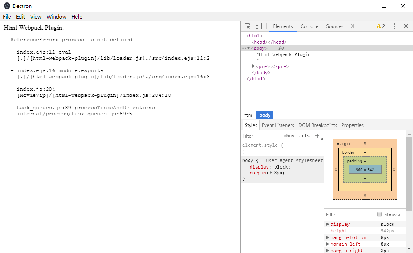Click the ReferenceError message text

tap(71, 40)
